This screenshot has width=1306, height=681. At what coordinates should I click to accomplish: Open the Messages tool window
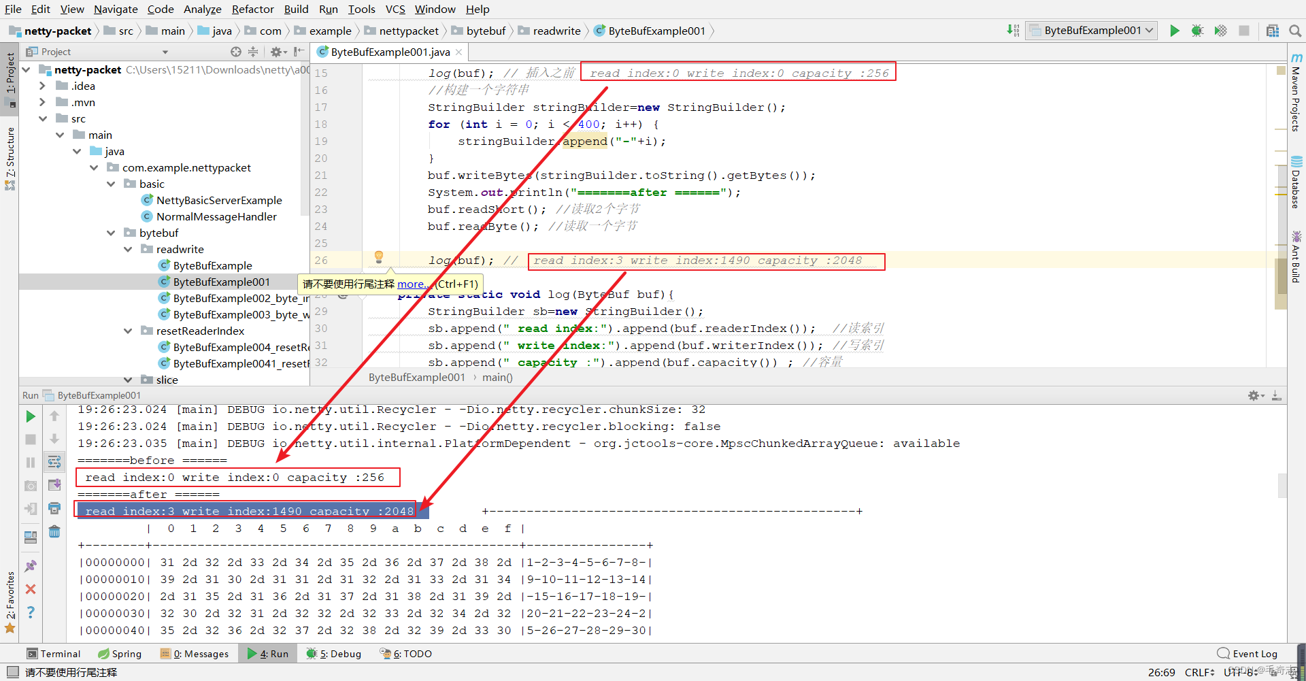point(195,654)
